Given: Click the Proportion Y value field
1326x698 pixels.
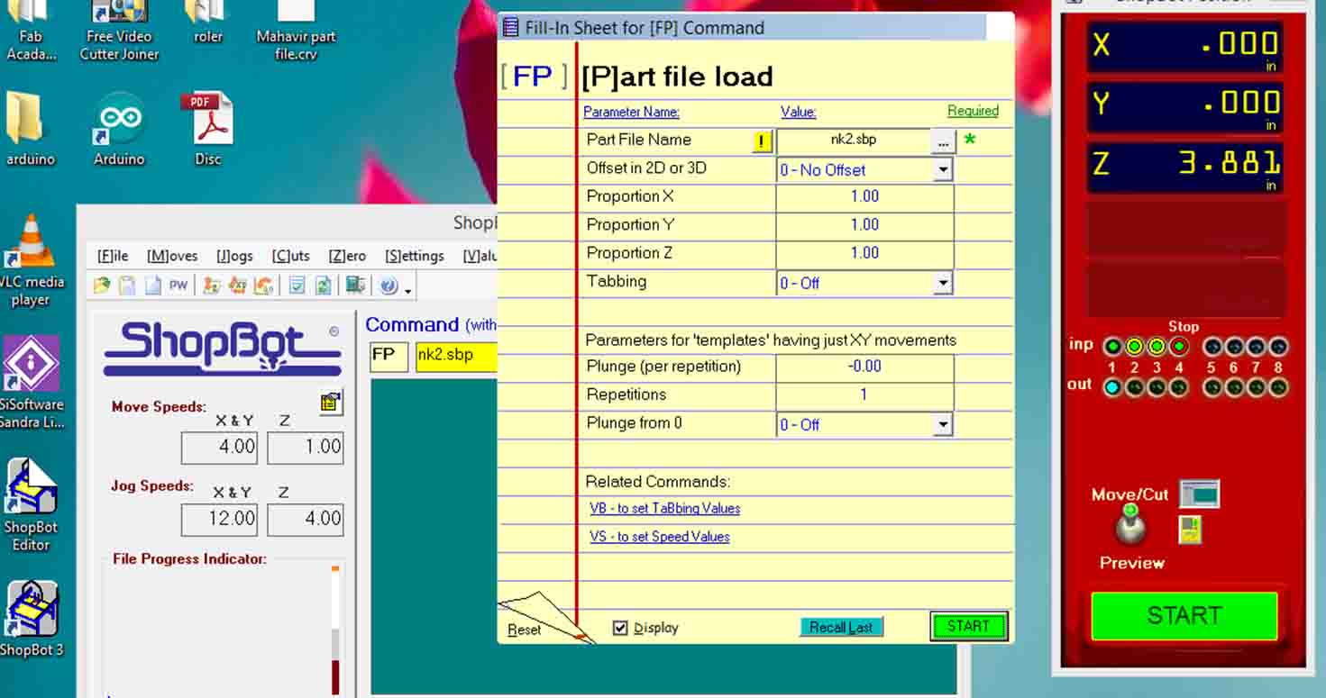Looking at the screenshot, I should [x=864, y=225].
